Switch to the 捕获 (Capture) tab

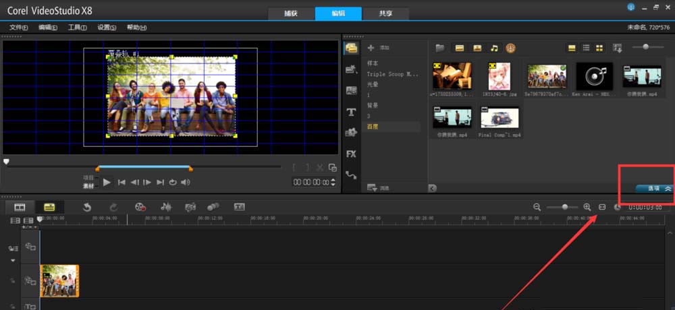click(291, 13)
